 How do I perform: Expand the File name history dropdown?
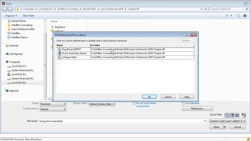point(205,121)
